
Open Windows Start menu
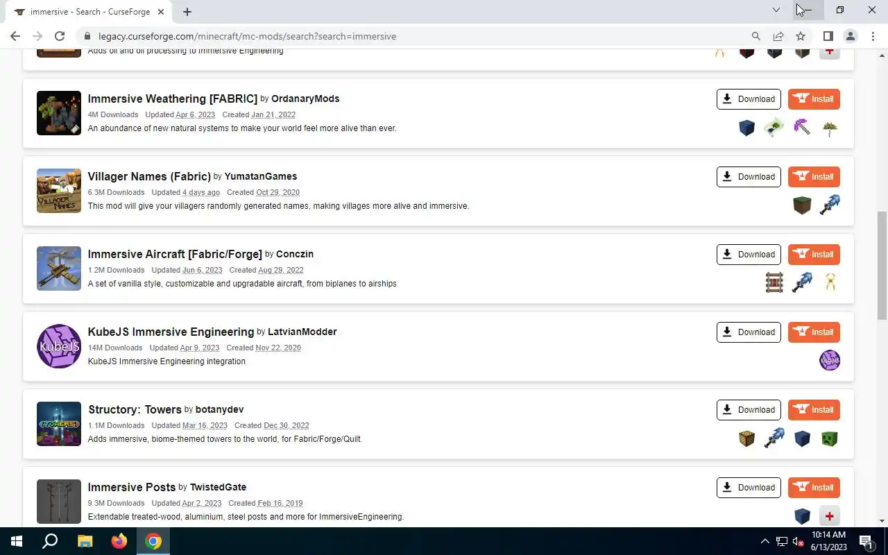tap(17, 541)
